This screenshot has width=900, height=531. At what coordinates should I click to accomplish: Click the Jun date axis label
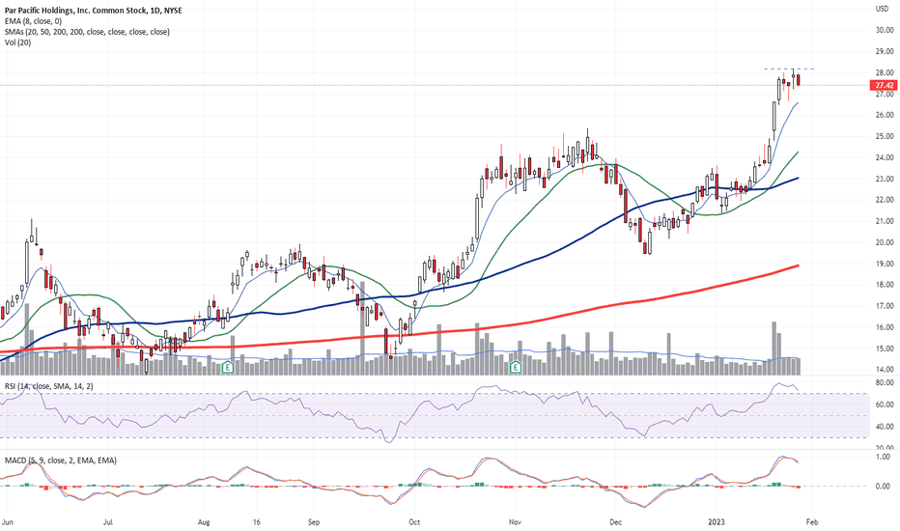tap(8, 522)
